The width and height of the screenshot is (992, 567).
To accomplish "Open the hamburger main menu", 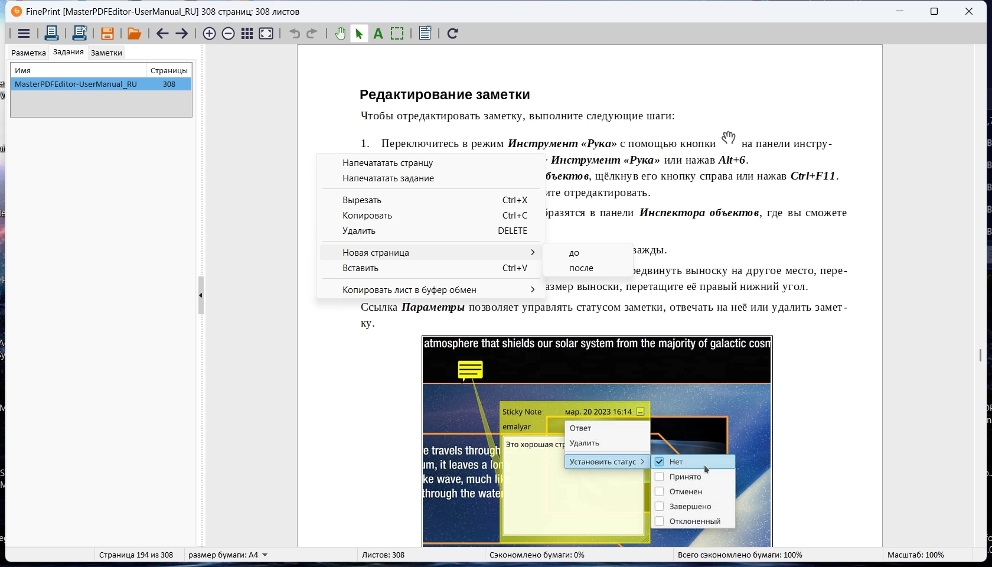I will click(x=24, y=34).
